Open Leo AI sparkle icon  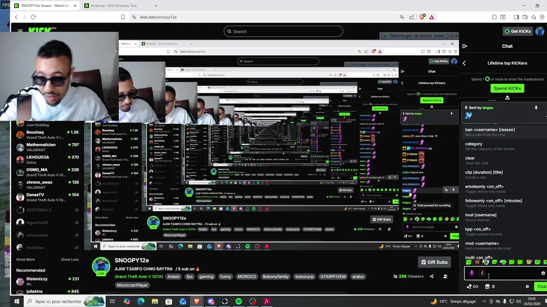pyautogui.click(x=533, y=17)
